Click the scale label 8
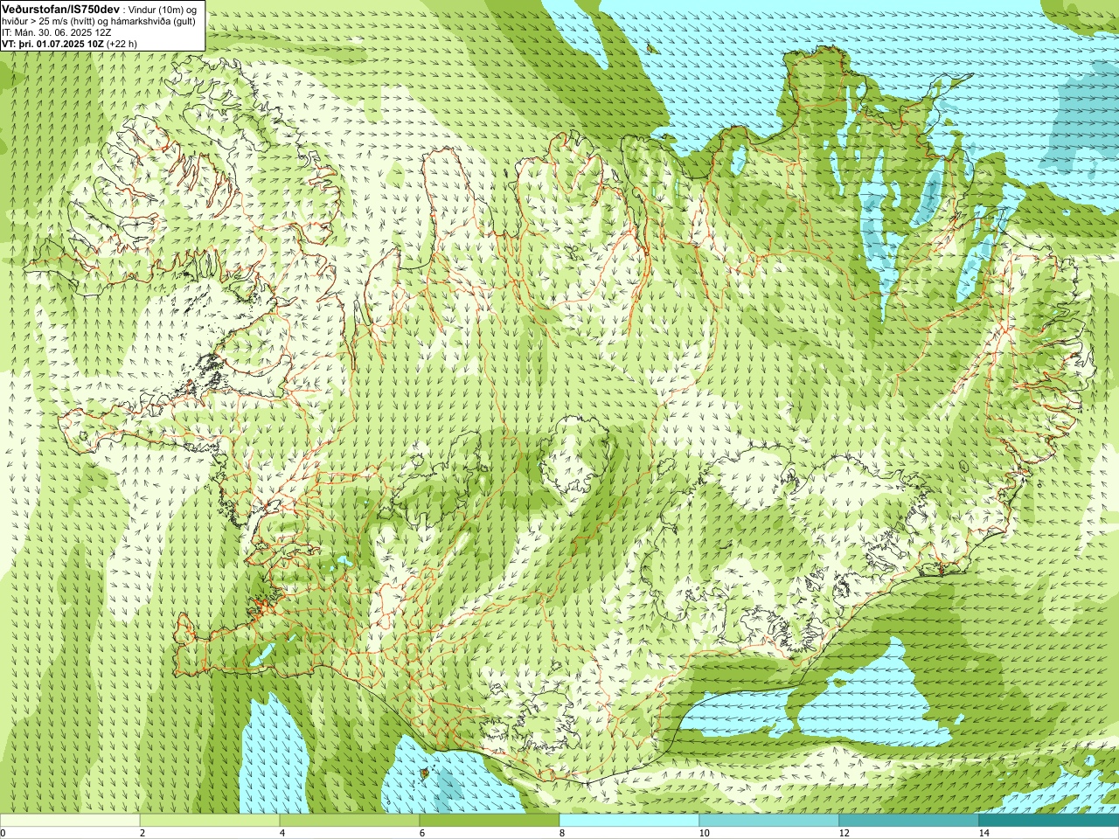The height and width of the screenshot is (839, 1119). point(562,833)
